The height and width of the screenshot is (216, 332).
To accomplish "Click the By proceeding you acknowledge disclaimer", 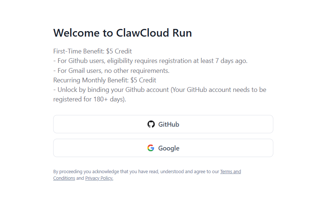I will tap(147, 175).
